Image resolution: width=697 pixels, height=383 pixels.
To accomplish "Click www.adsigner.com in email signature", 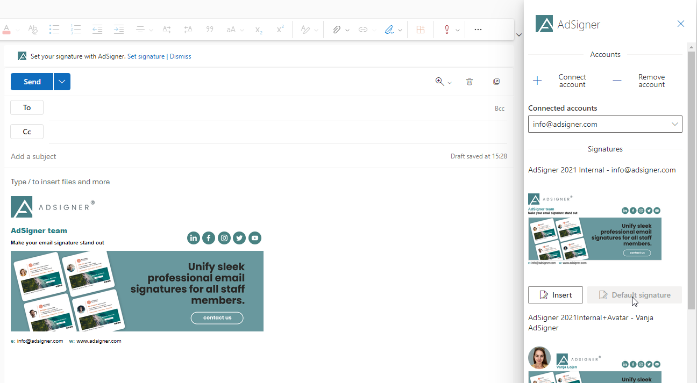I will 98,341.
